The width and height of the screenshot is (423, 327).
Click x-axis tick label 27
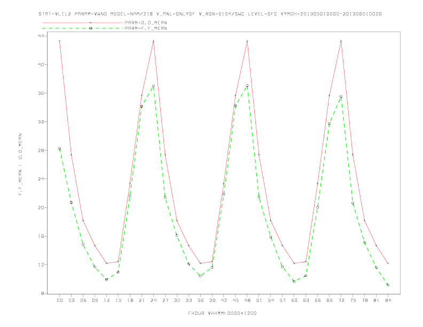point(165,300)
